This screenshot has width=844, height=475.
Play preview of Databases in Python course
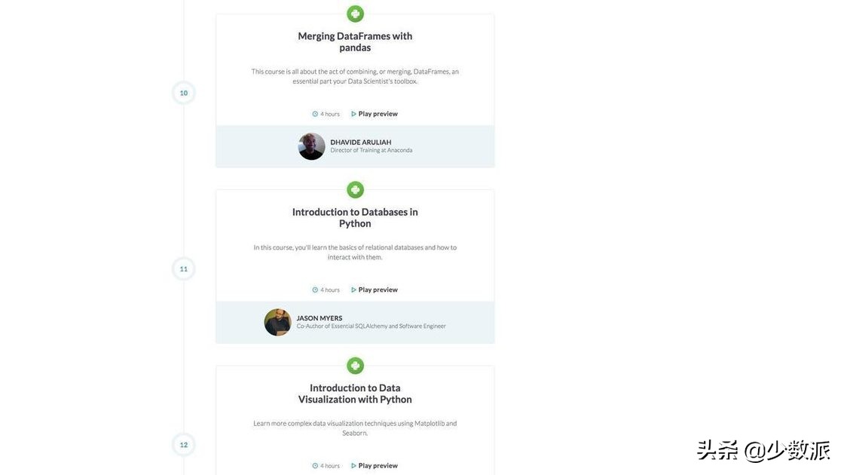(x=378, y=290)
